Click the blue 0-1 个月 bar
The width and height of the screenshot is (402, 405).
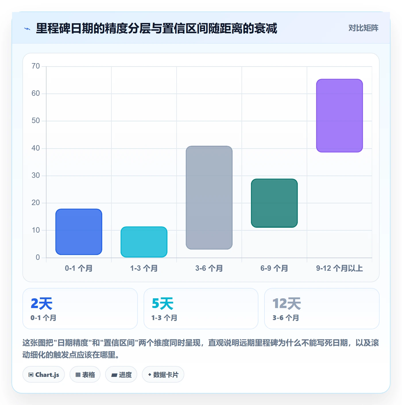tap(79, 232)
